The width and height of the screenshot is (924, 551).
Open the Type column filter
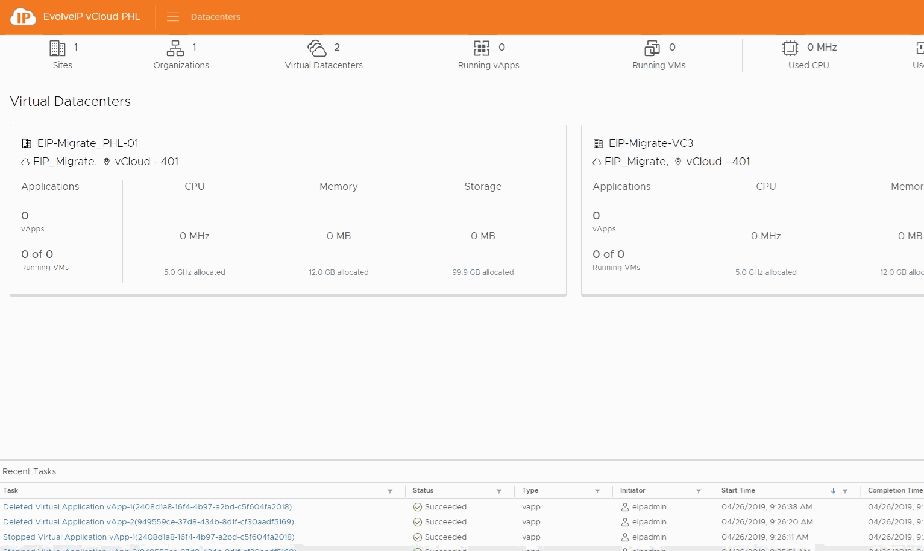pos(597,491)
